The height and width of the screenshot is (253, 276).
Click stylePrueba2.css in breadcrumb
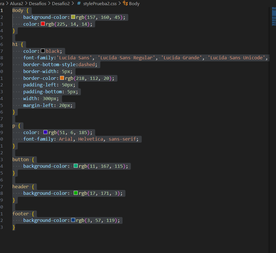pyautogui.click(x=100, y=3)
